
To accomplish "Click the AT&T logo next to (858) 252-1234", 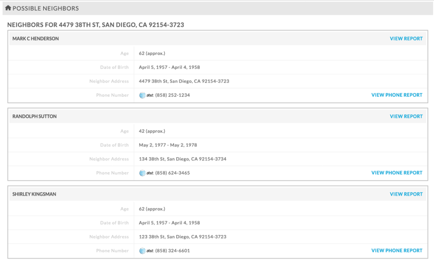I will 146,95.
